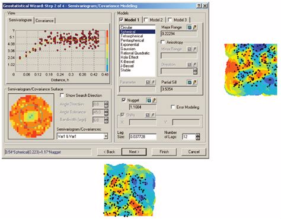Click the Shifts pencil icon

tap(153, 115)
